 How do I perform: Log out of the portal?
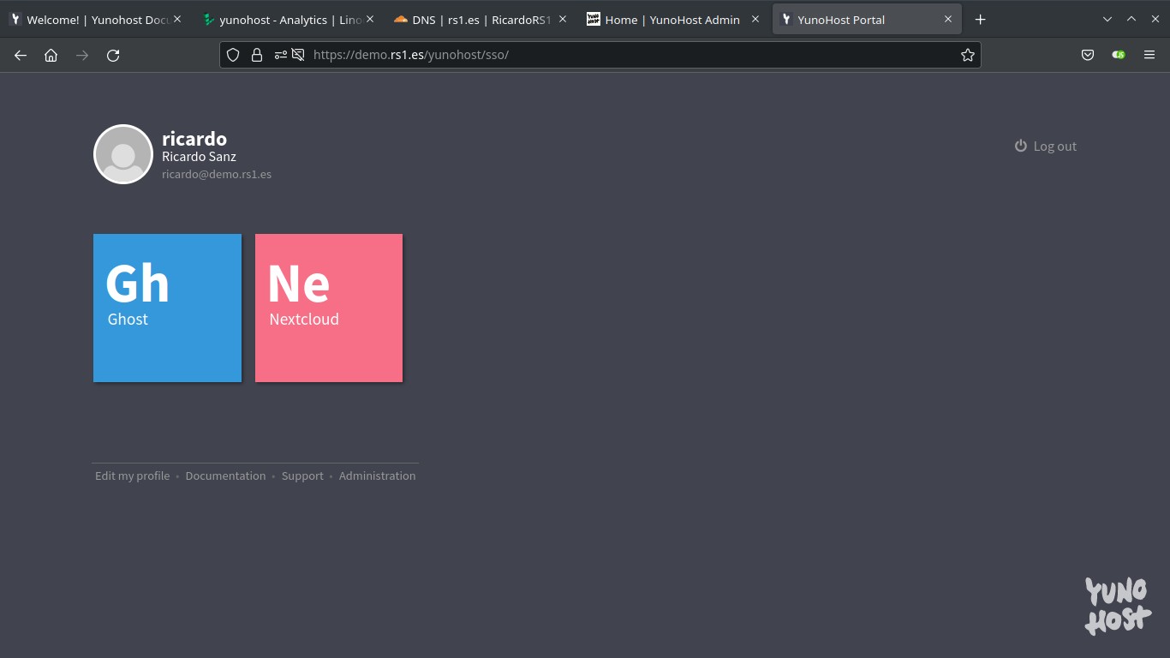[1046, 147]
